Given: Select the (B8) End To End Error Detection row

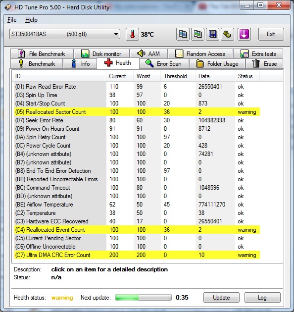Looking at the screenshot, I should tap(137, 171).
